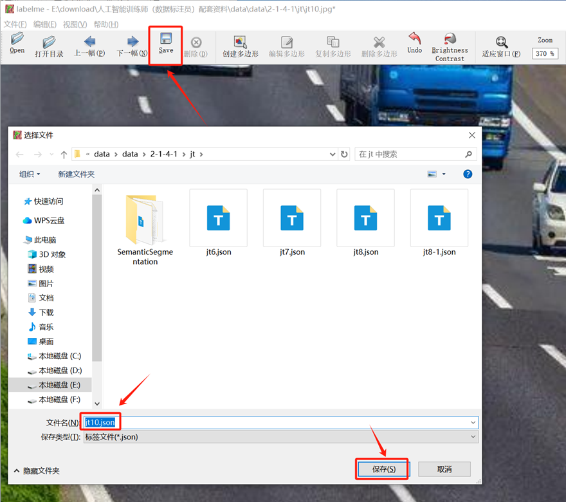The height and width of the screenshot is (502, 566).
Task: Select the 编辑多边形 edit polygon tool
Action: (287, 42)
